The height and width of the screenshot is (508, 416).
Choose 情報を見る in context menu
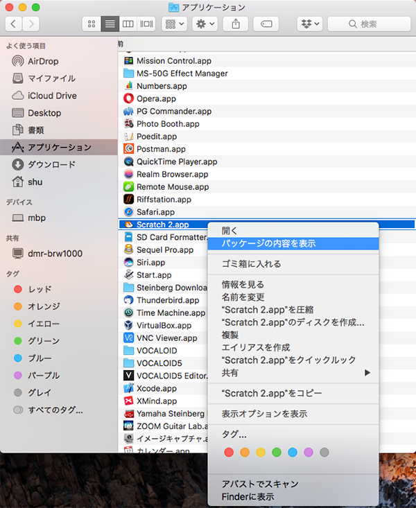click(x=293, y=285)
